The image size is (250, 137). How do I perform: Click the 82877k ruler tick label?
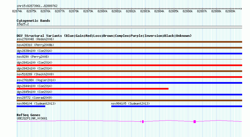(60, 11)
